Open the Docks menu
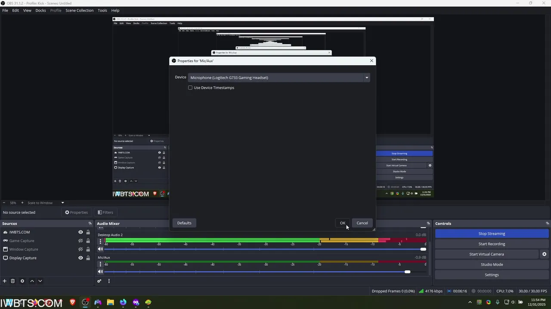 pyautogui.click(x=40, y=10)
